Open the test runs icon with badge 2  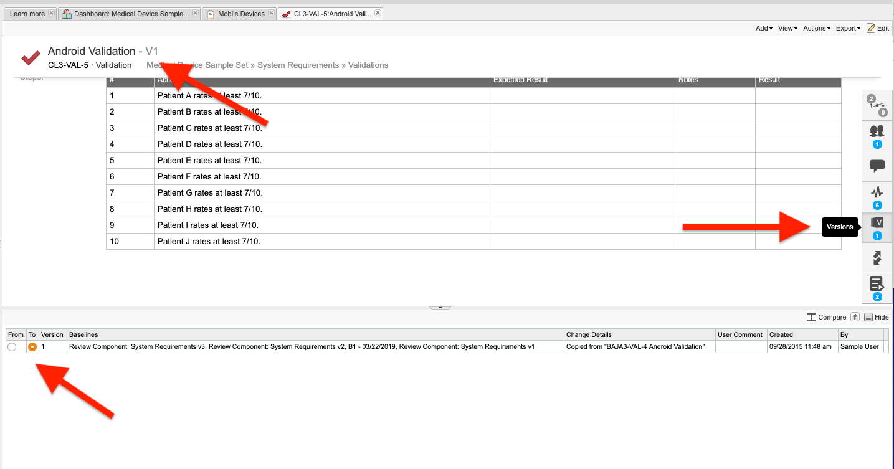[877, 288]
